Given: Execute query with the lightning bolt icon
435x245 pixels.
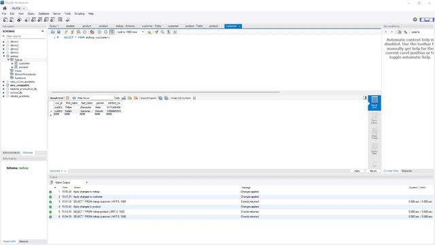Looking at the screenshot, I should click(66, 32).
